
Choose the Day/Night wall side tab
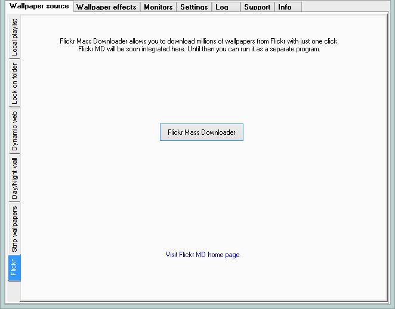pos(14,178)
